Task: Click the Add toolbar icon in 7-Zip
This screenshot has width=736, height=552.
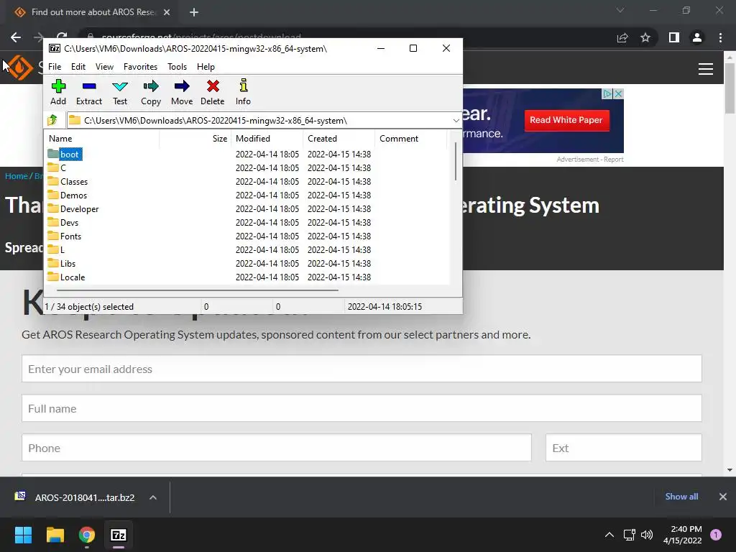Action: pyautogui.click(x=58, y=92)
